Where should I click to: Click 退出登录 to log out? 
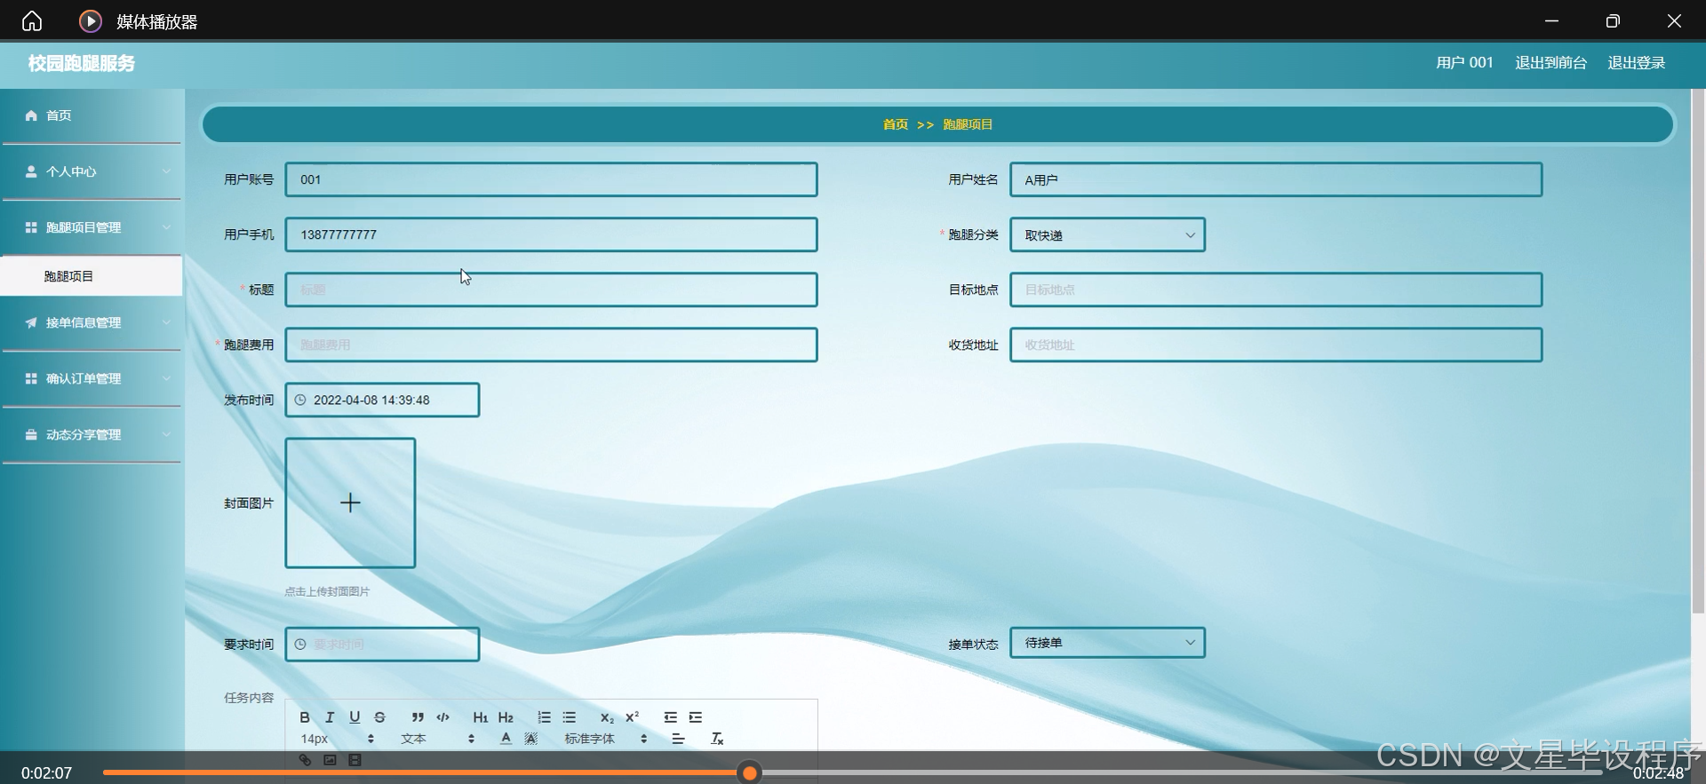pos(1636,63)
